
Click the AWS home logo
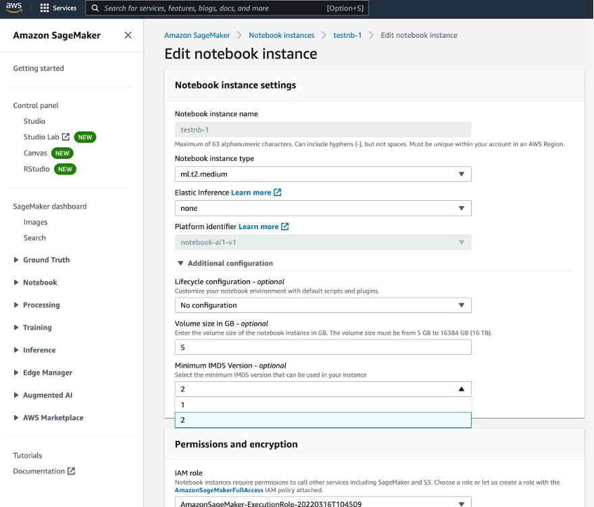pyautogui.click(x=14, y=8)
